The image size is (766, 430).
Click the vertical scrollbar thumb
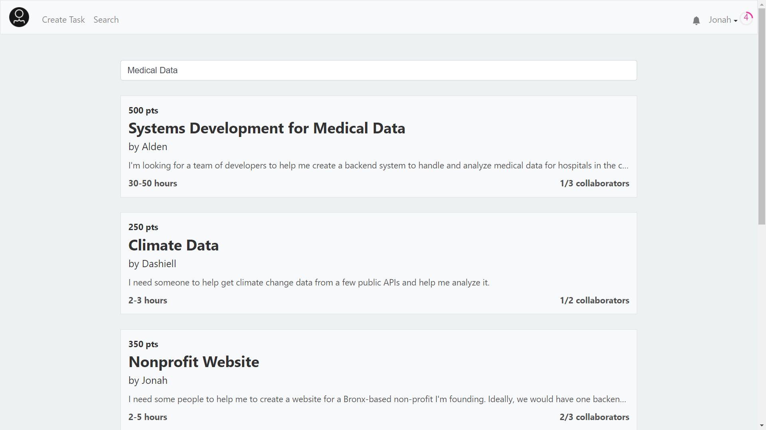pos(762,115)
